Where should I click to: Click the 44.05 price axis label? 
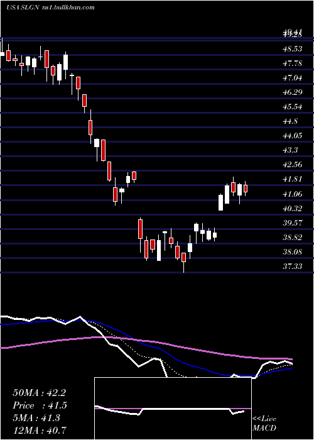pos(293,136)
